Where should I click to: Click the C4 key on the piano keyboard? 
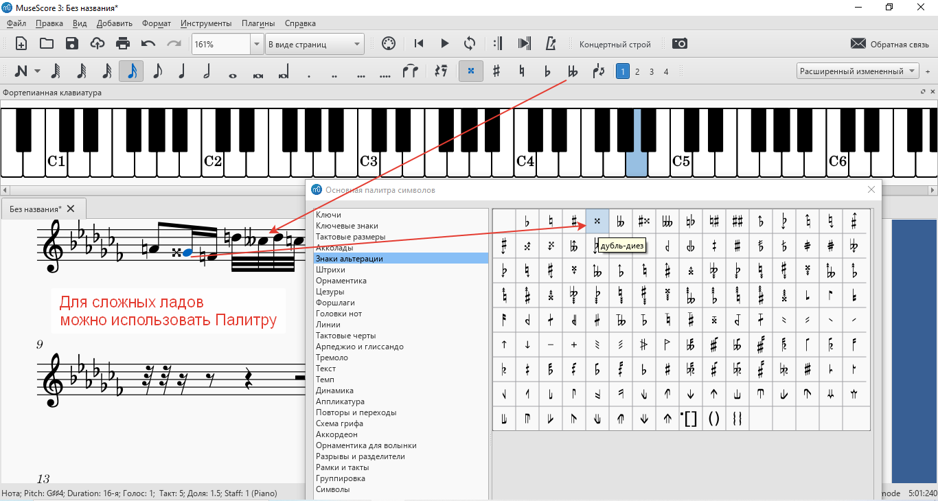[525, 161]
